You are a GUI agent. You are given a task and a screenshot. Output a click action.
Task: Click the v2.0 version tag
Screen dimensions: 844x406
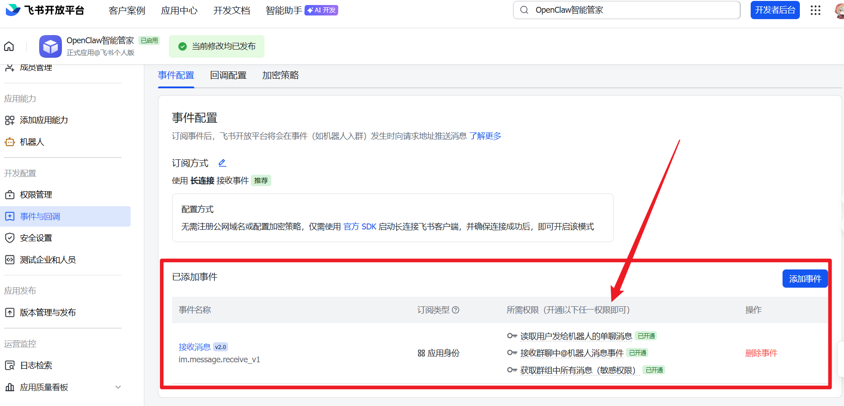[x=220, y=347]
